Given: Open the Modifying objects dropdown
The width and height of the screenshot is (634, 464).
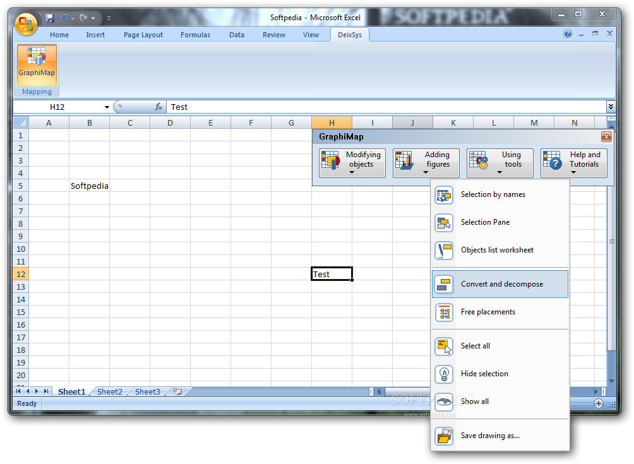Looking at the screenshot, I should click(352, 164).
